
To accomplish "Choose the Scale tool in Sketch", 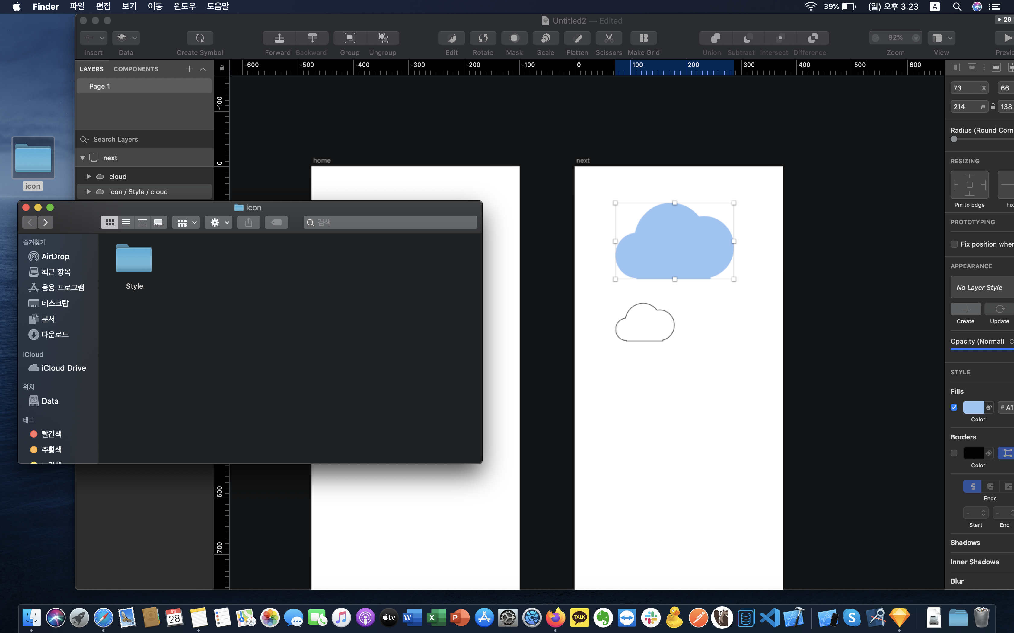I will [546, 38].
